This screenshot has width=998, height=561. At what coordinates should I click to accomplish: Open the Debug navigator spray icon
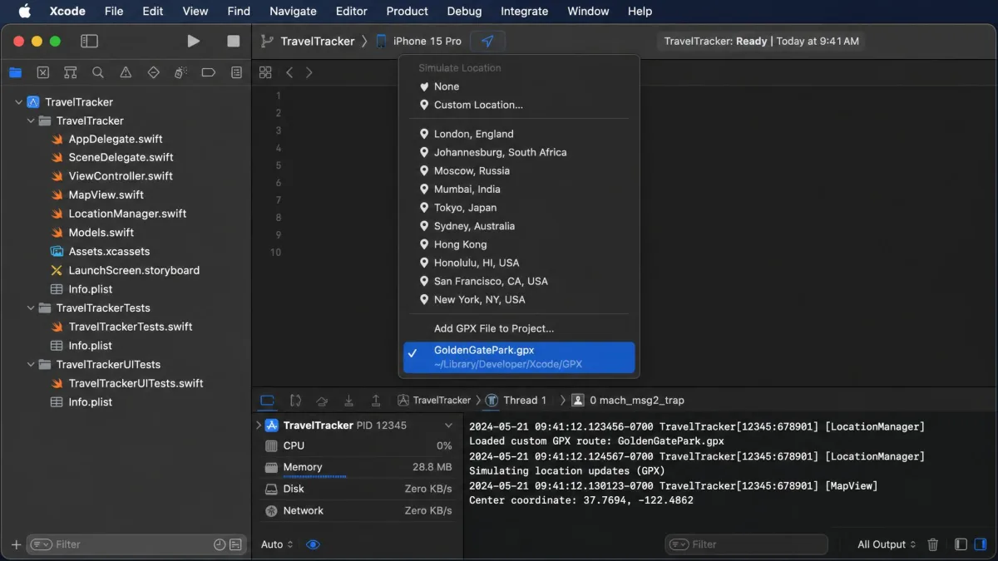tap(180, 72)
